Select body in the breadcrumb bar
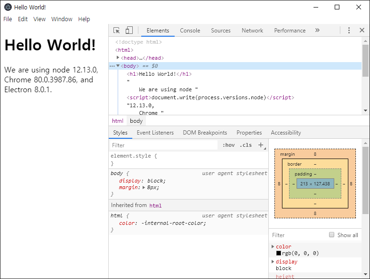 [136, 121]
